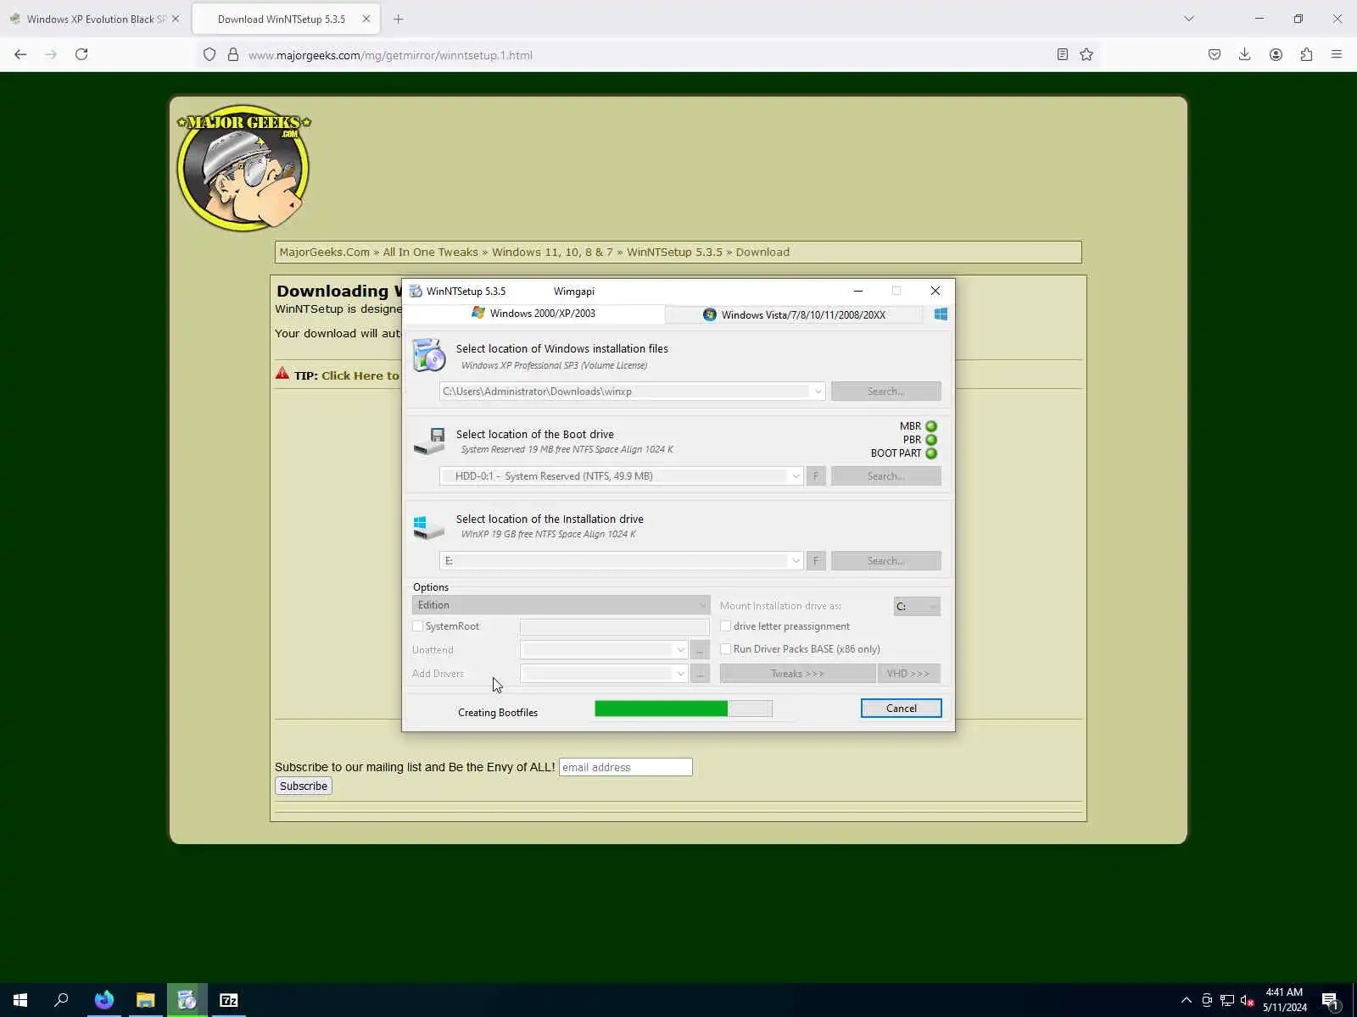This screenshot has width=1357, height=1017.
Task: Click the installation files CD icon
Action: (429, 355)
